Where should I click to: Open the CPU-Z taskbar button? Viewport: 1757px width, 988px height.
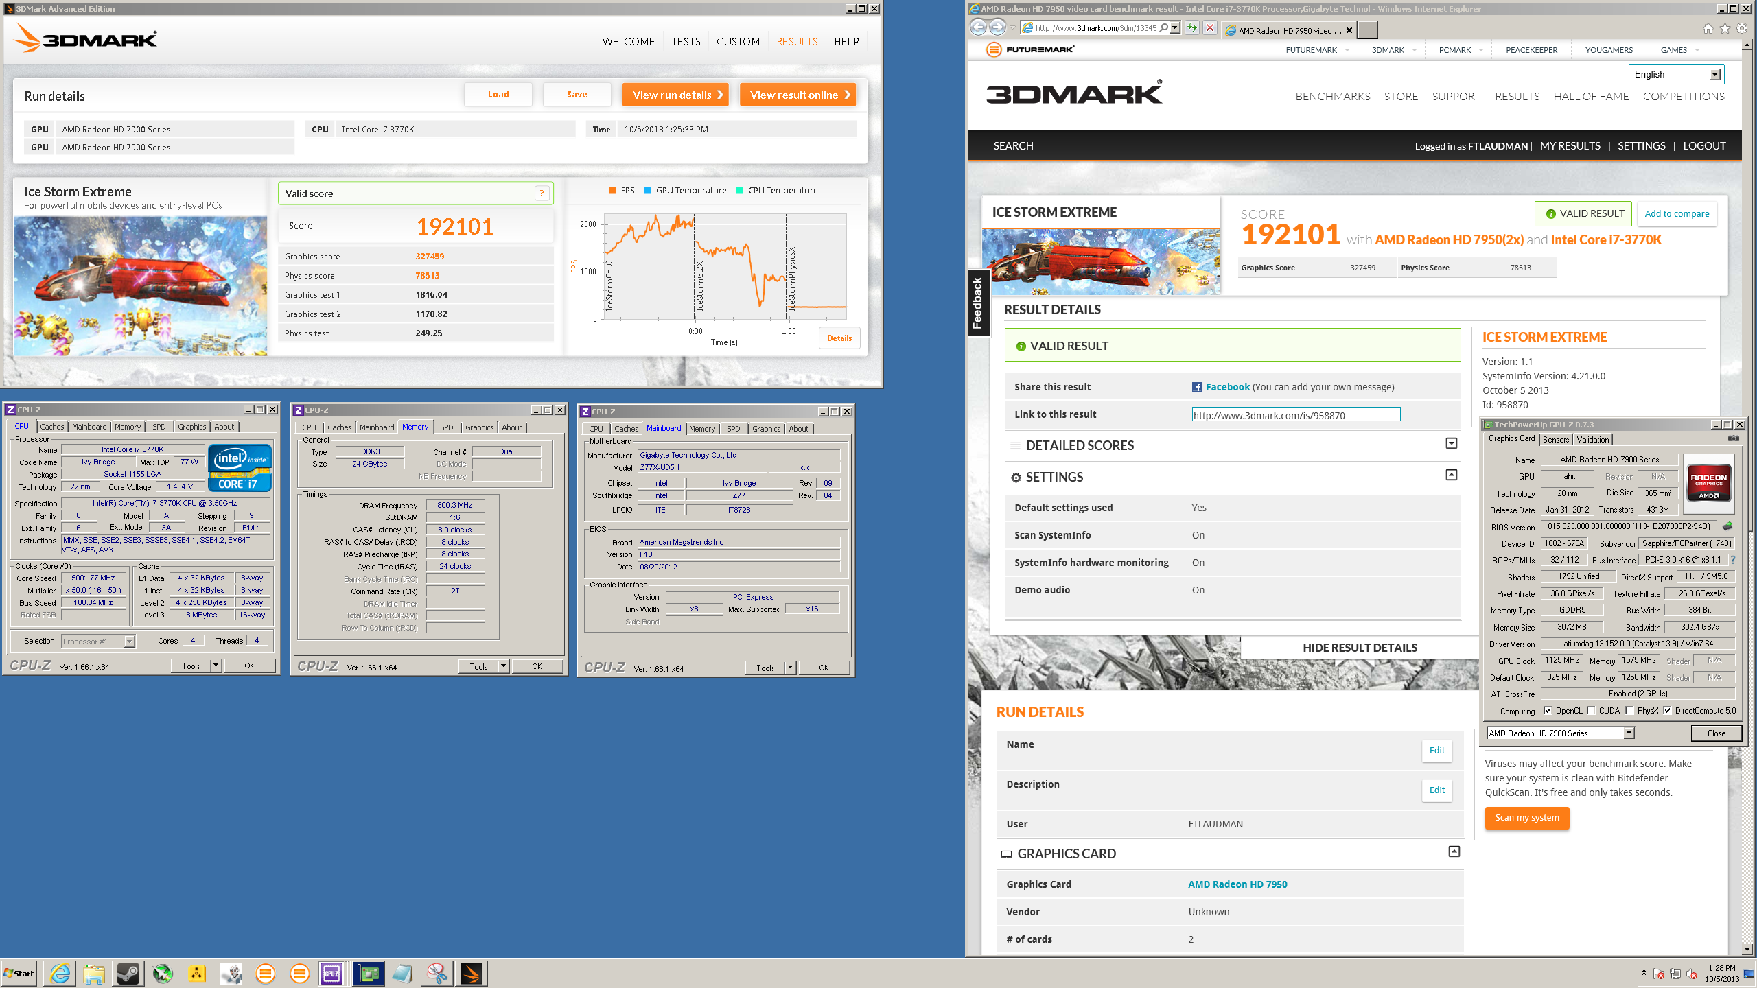[x=332, y=973]
